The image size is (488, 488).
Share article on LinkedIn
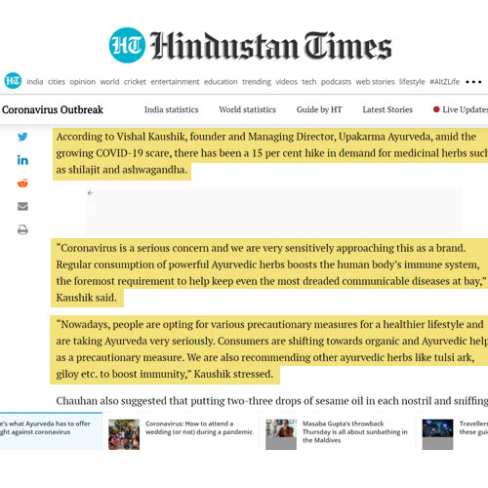tap(22, 160)
